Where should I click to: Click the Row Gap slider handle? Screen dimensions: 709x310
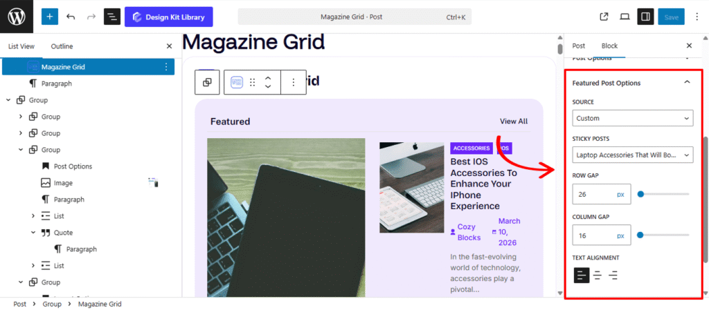[x=640, y=194]
